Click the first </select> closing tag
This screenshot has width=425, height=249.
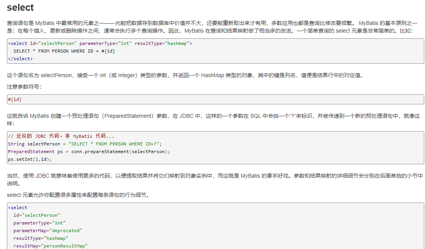coord(20,59)
